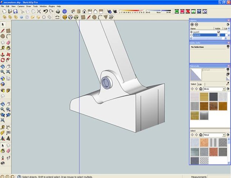Switch to the Edit tab in Materials

click(200, 84)
